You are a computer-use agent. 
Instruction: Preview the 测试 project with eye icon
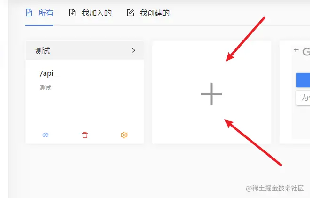click(x=45, y=135)
